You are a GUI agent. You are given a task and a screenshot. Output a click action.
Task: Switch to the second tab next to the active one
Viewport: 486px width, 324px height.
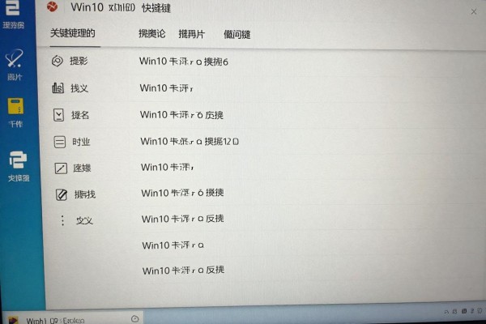point(152,33)
